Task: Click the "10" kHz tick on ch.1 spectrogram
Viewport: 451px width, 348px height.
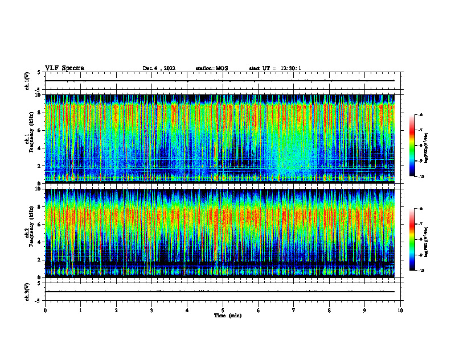Action: (39, 95)
